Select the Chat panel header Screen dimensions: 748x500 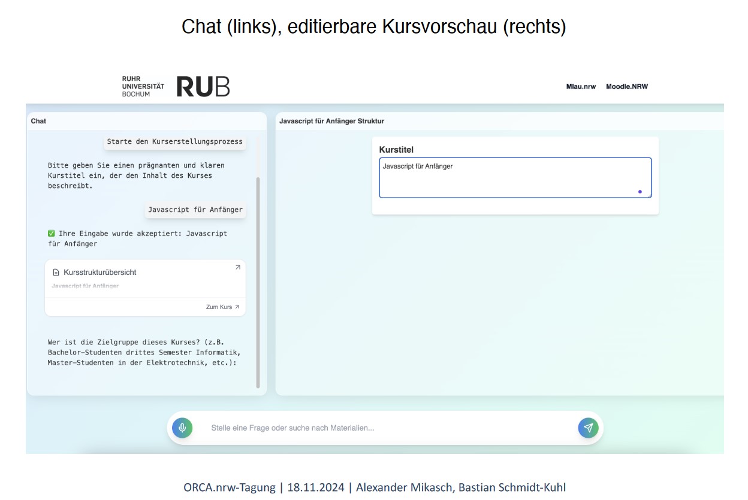pyautogui.click(x=39, y=121)
